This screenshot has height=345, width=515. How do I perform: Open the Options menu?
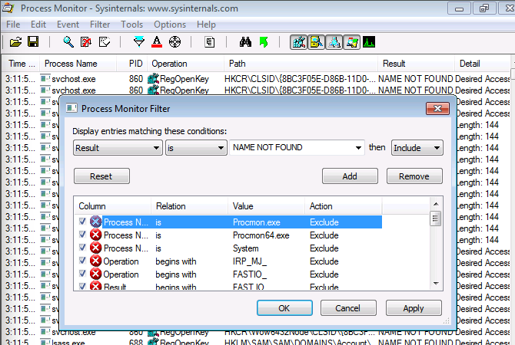tap(170, 25)
